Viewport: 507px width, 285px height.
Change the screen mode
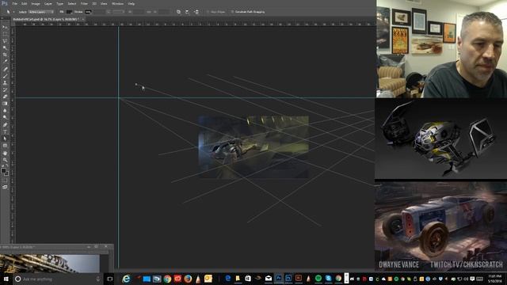point(5,187)
